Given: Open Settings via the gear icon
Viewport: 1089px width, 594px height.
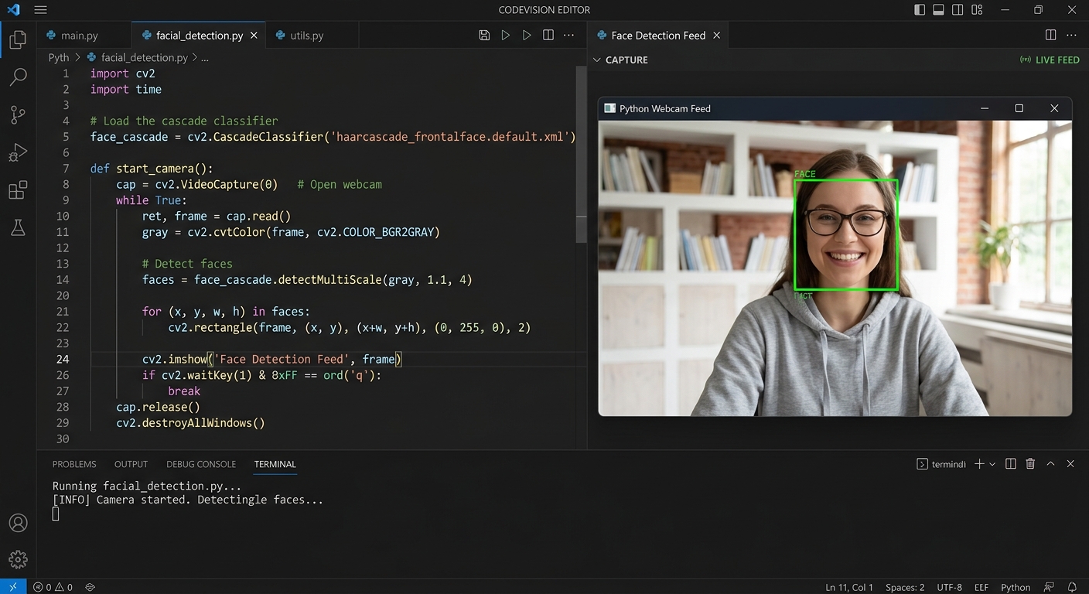Looking at the screenshot, I should tap(18, 559).
